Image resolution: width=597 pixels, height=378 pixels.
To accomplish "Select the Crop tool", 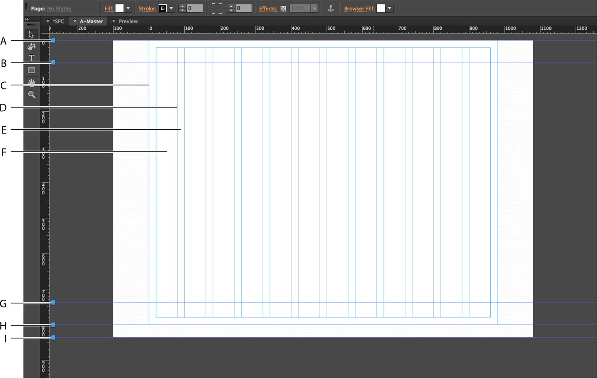I will (x=31, y=47).
